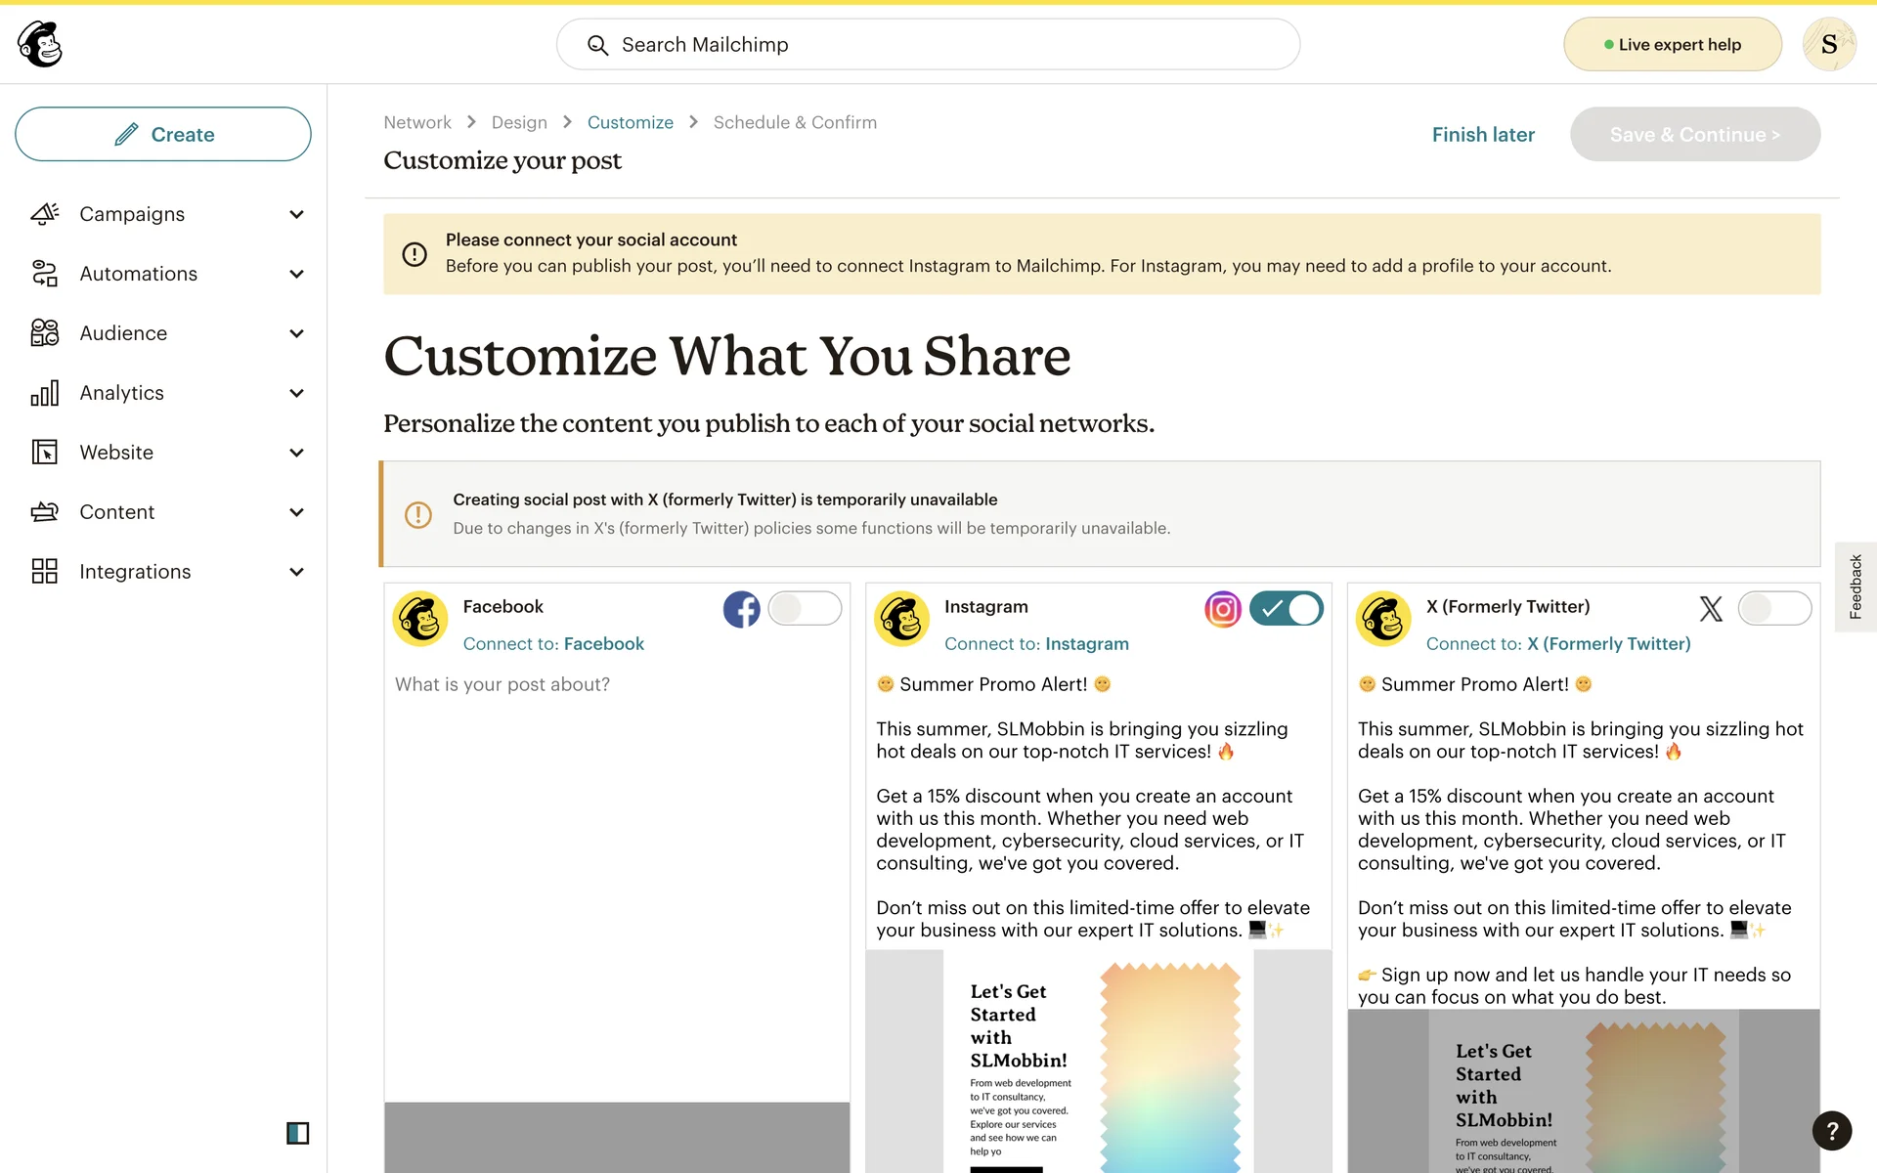Open the S profile avatar
The width and height of the screenshot is (1877, 1173).
(x=1828, y=44)
